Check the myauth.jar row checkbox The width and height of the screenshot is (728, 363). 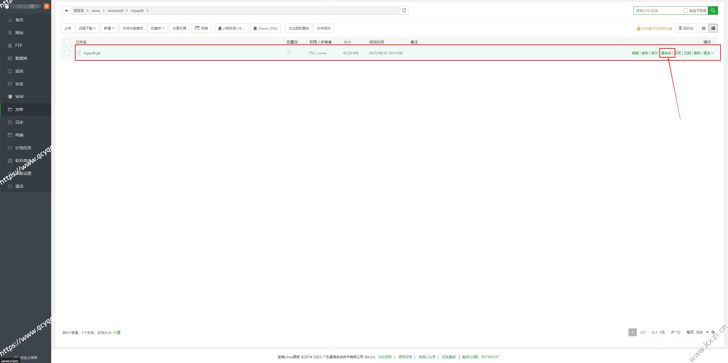coord(67,53)
